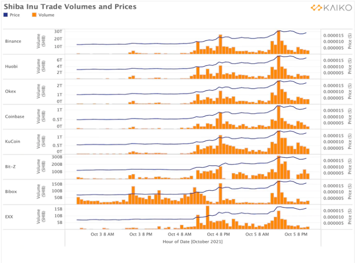This screenshot has width=355, height=263.
Task: Click the 'Oct 4 8 AM' axis tick label
Action: click(179, 234)
